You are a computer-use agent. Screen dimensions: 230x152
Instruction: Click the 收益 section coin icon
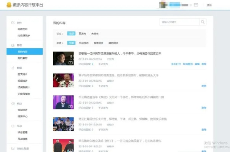click(x=13, y=103)
